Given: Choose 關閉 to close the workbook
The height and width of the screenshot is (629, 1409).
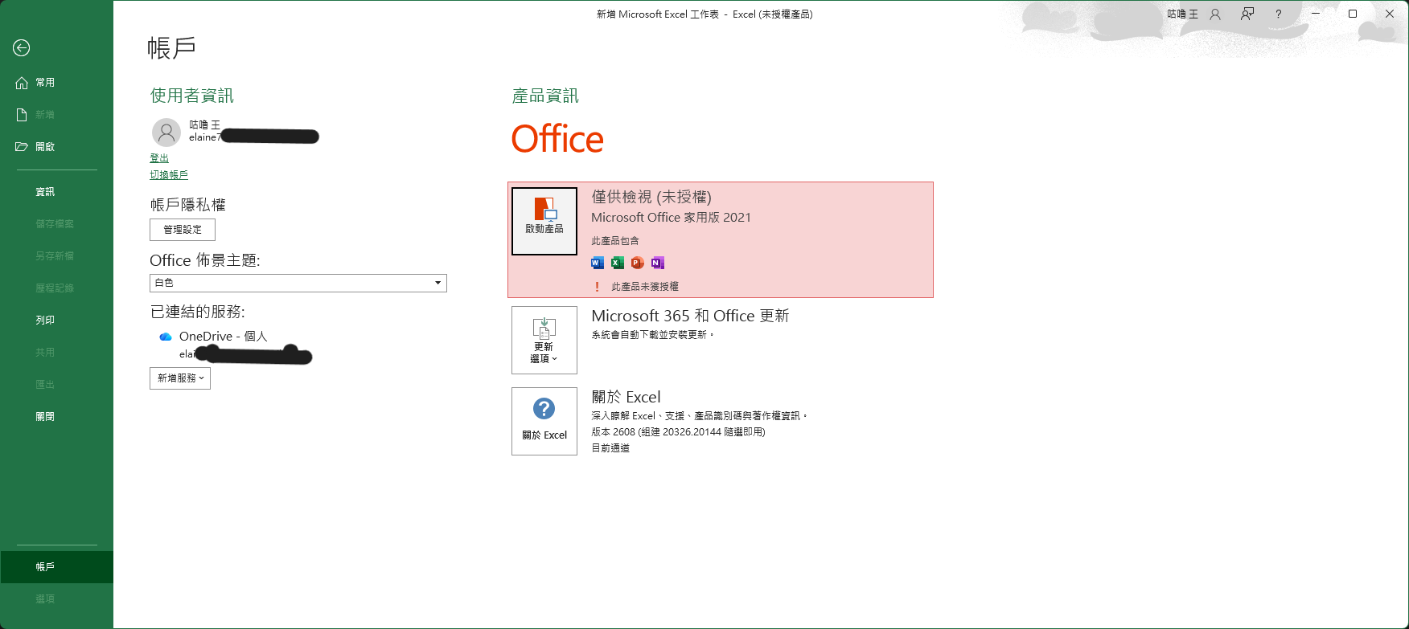Looking at the screenshot, I should 56,417.
